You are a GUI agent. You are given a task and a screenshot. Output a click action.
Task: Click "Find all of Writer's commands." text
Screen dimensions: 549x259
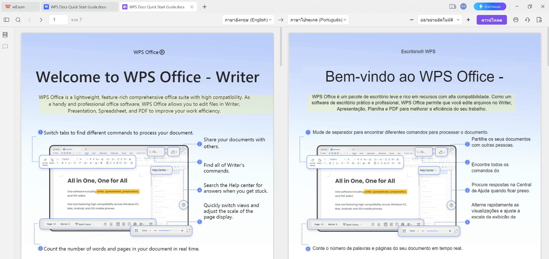click(x=224, y=168)
